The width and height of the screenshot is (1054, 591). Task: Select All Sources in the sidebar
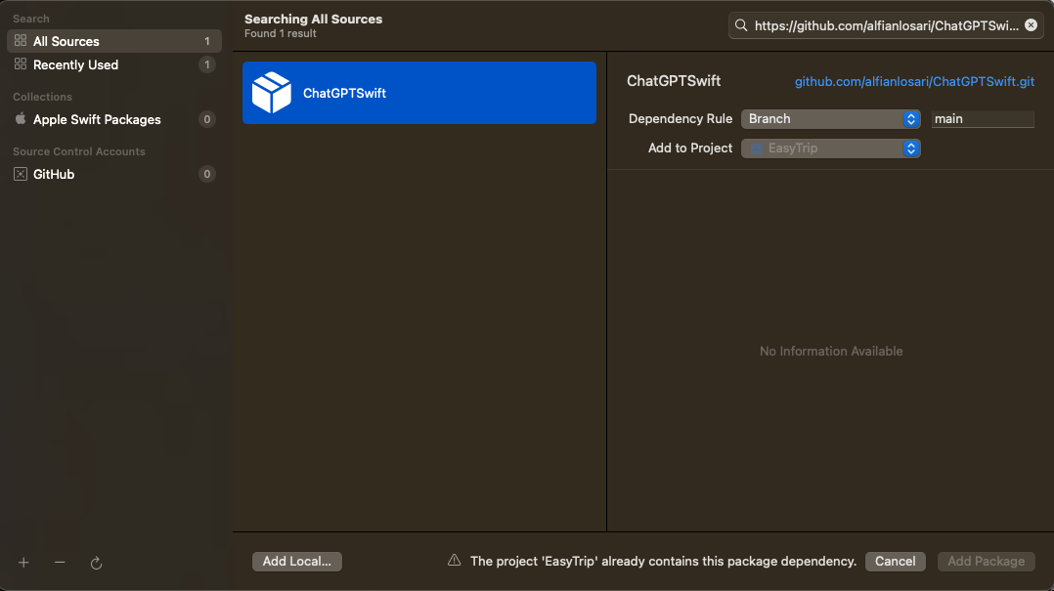click(114, 41)
